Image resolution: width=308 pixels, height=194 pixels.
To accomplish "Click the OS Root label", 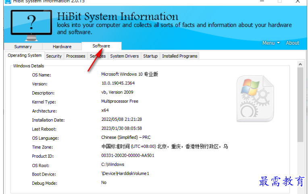I will 41,165.
